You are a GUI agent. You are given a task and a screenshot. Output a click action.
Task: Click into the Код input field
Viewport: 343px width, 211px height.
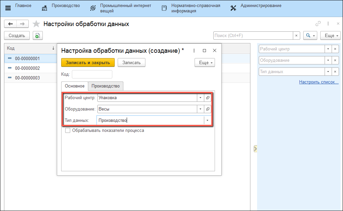pos(92,74)
